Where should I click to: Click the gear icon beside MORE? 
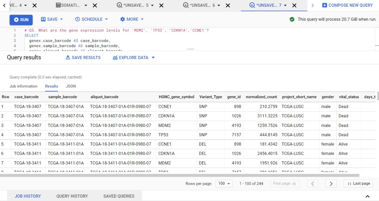[123, 19]
